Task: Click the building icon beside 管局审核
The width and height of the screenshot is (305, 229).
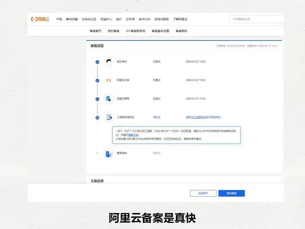Action: 109,154
